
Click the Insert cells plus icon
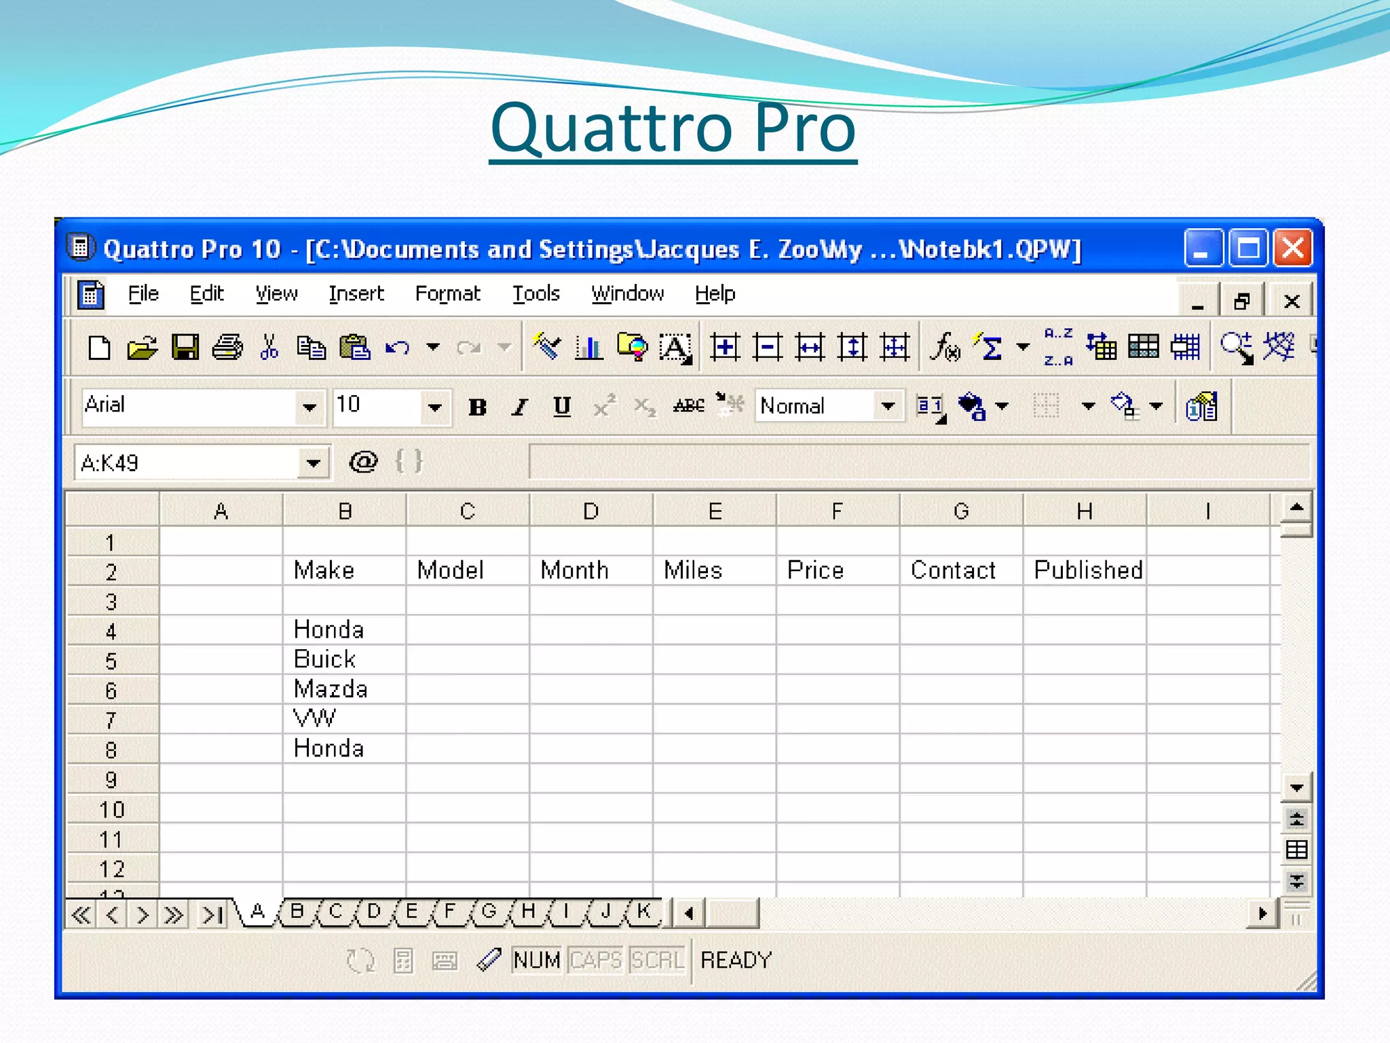point(725,348)
